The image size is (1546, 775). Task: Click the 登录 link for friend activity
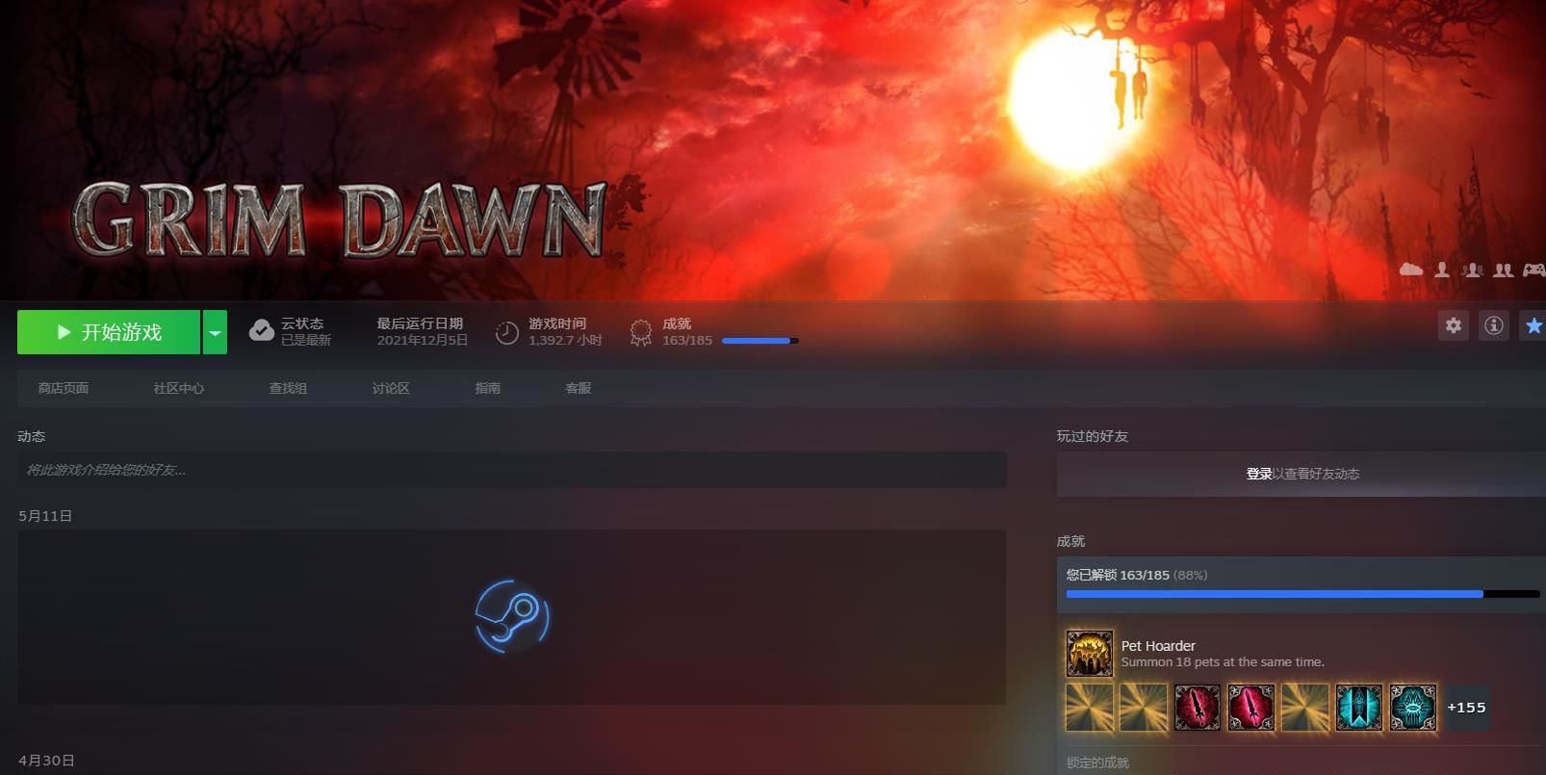(x=1259, y=474)
